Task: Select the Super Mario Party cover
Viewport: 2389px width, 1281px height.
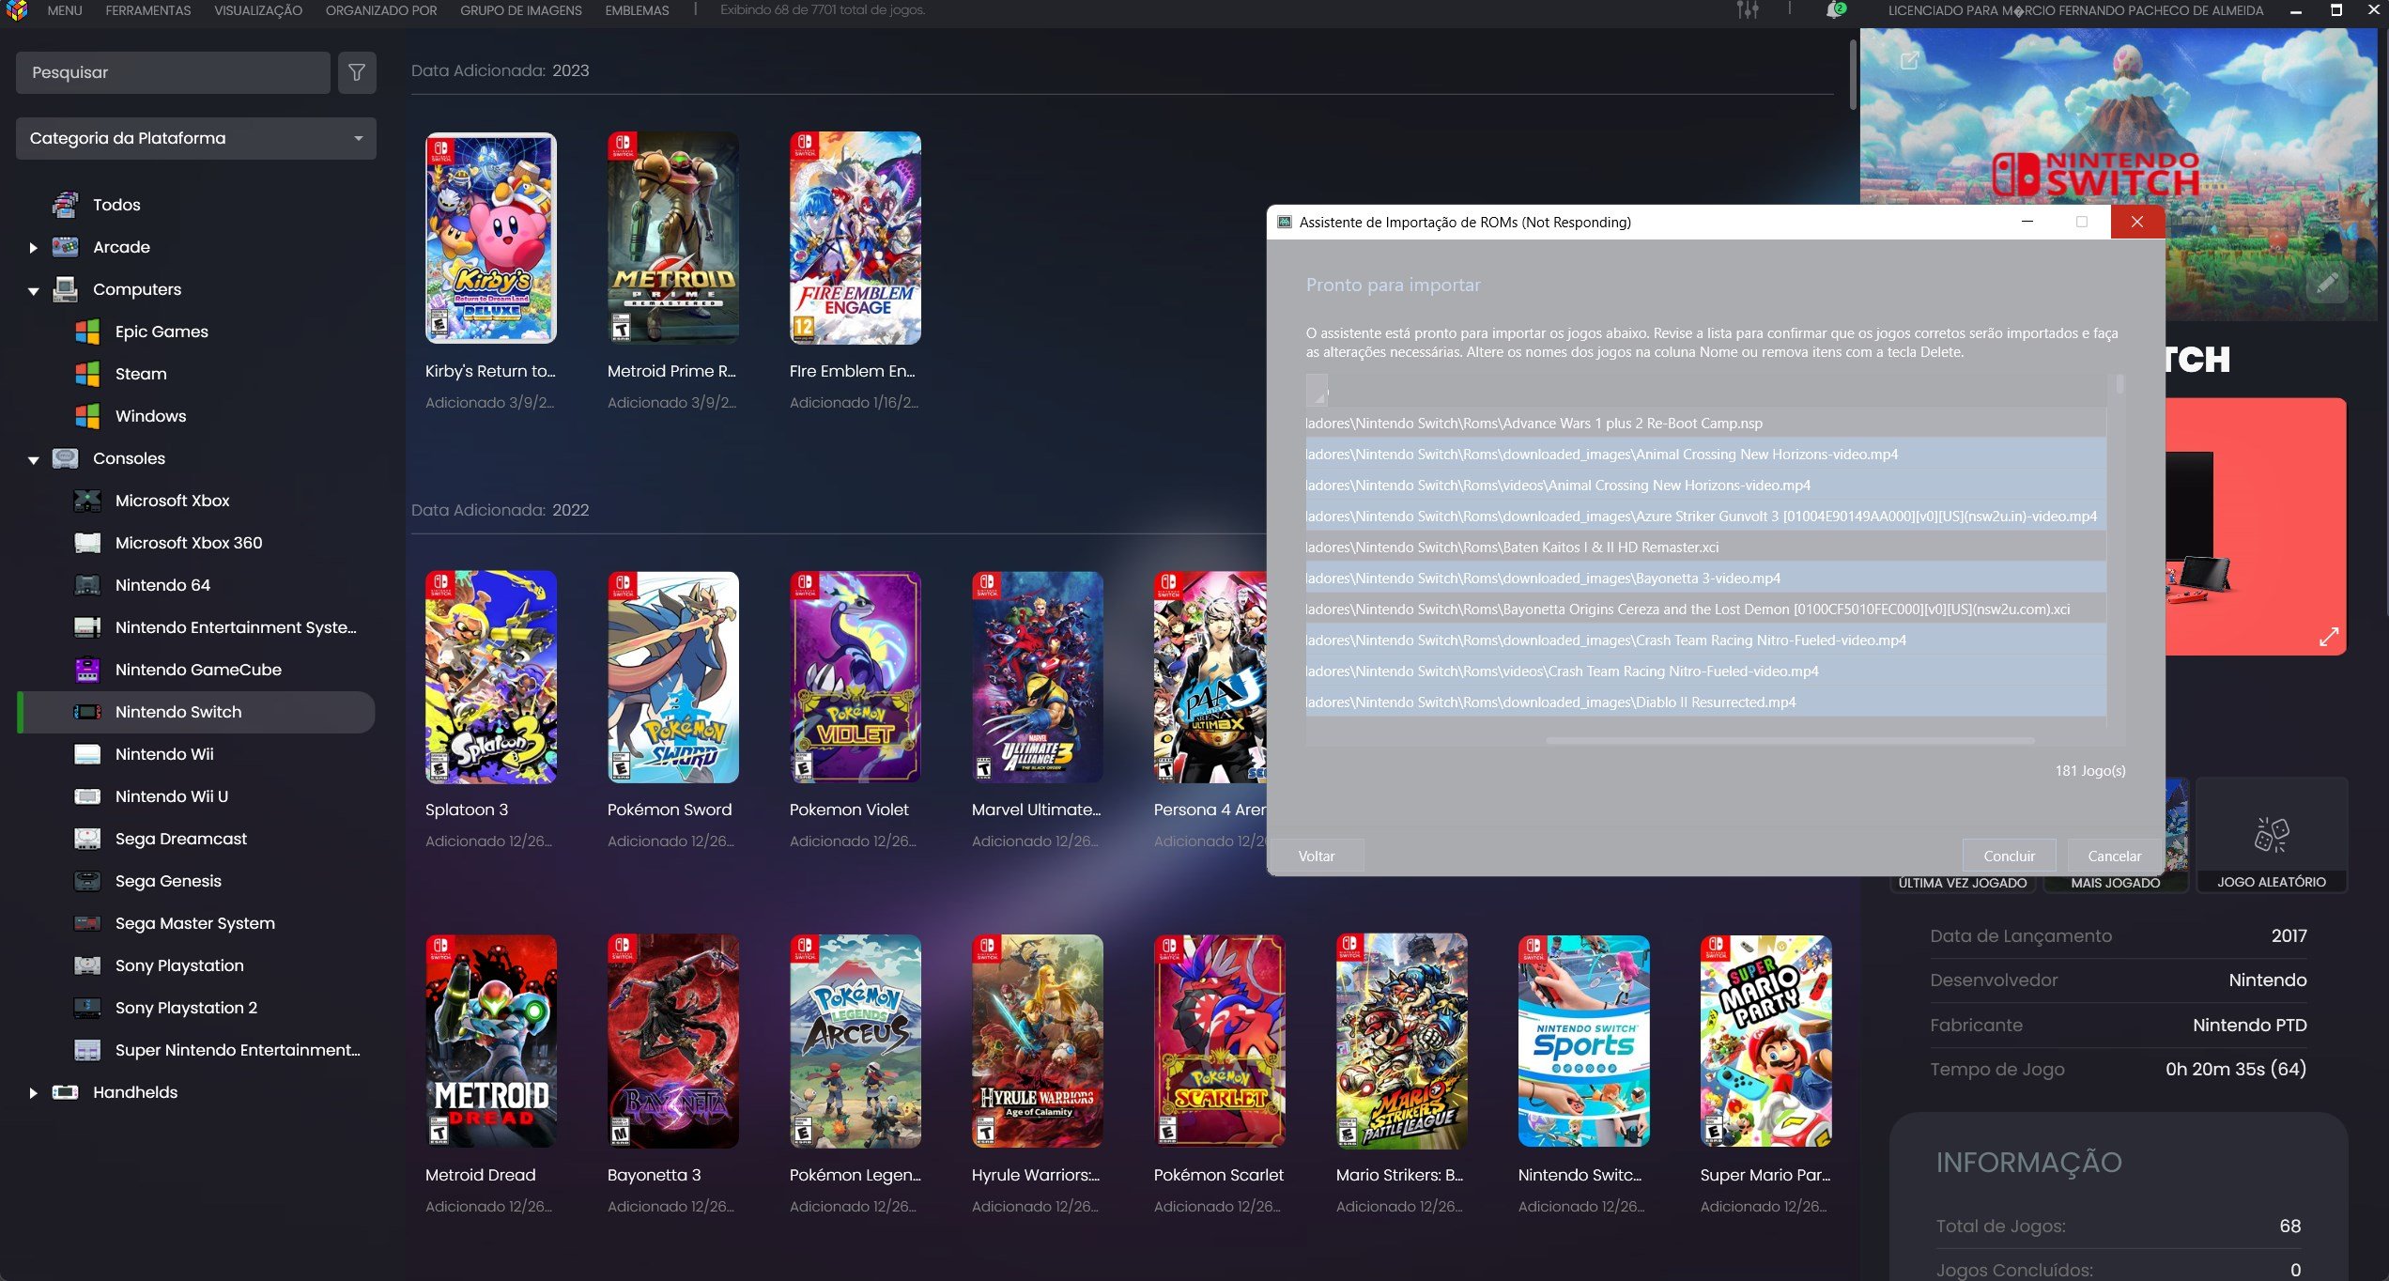Action: coord(1765,1041)
